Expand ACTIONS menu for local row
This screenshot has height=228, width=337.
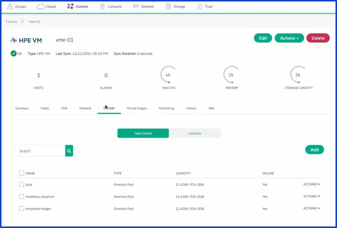pyautogui.click(x=311, y=184)
